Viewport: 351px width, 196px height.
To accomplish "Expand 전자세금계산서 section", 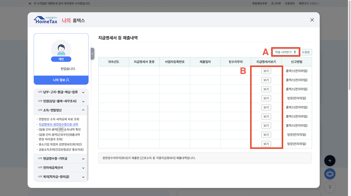I will click(61, 168).
